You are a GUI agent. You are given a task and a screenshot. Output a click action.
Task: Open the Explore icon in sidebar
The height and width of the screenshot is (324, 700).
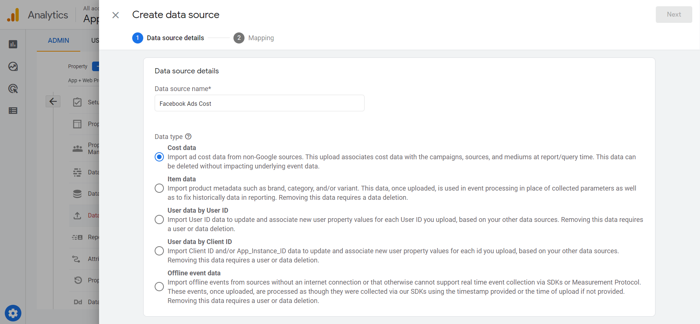coord(13,66)
